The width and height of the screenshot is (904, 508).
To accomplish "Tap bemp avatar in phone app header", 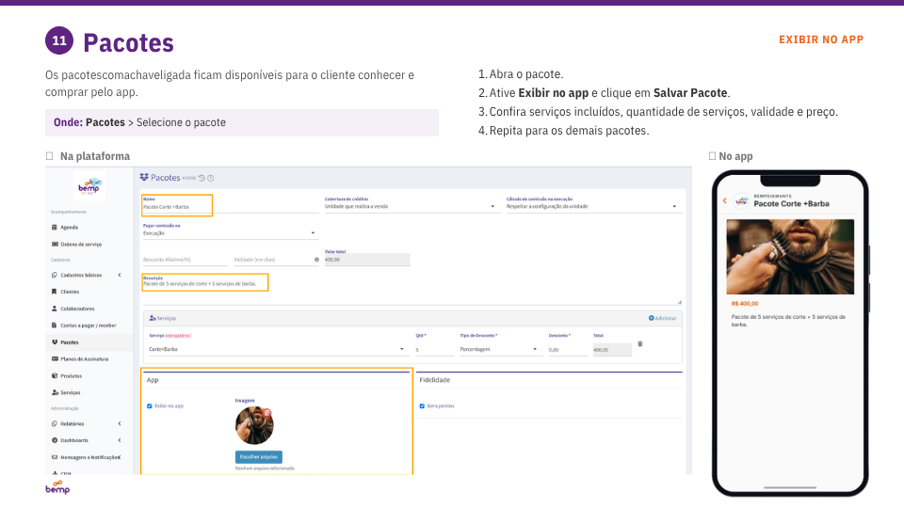I will [741, 201].
